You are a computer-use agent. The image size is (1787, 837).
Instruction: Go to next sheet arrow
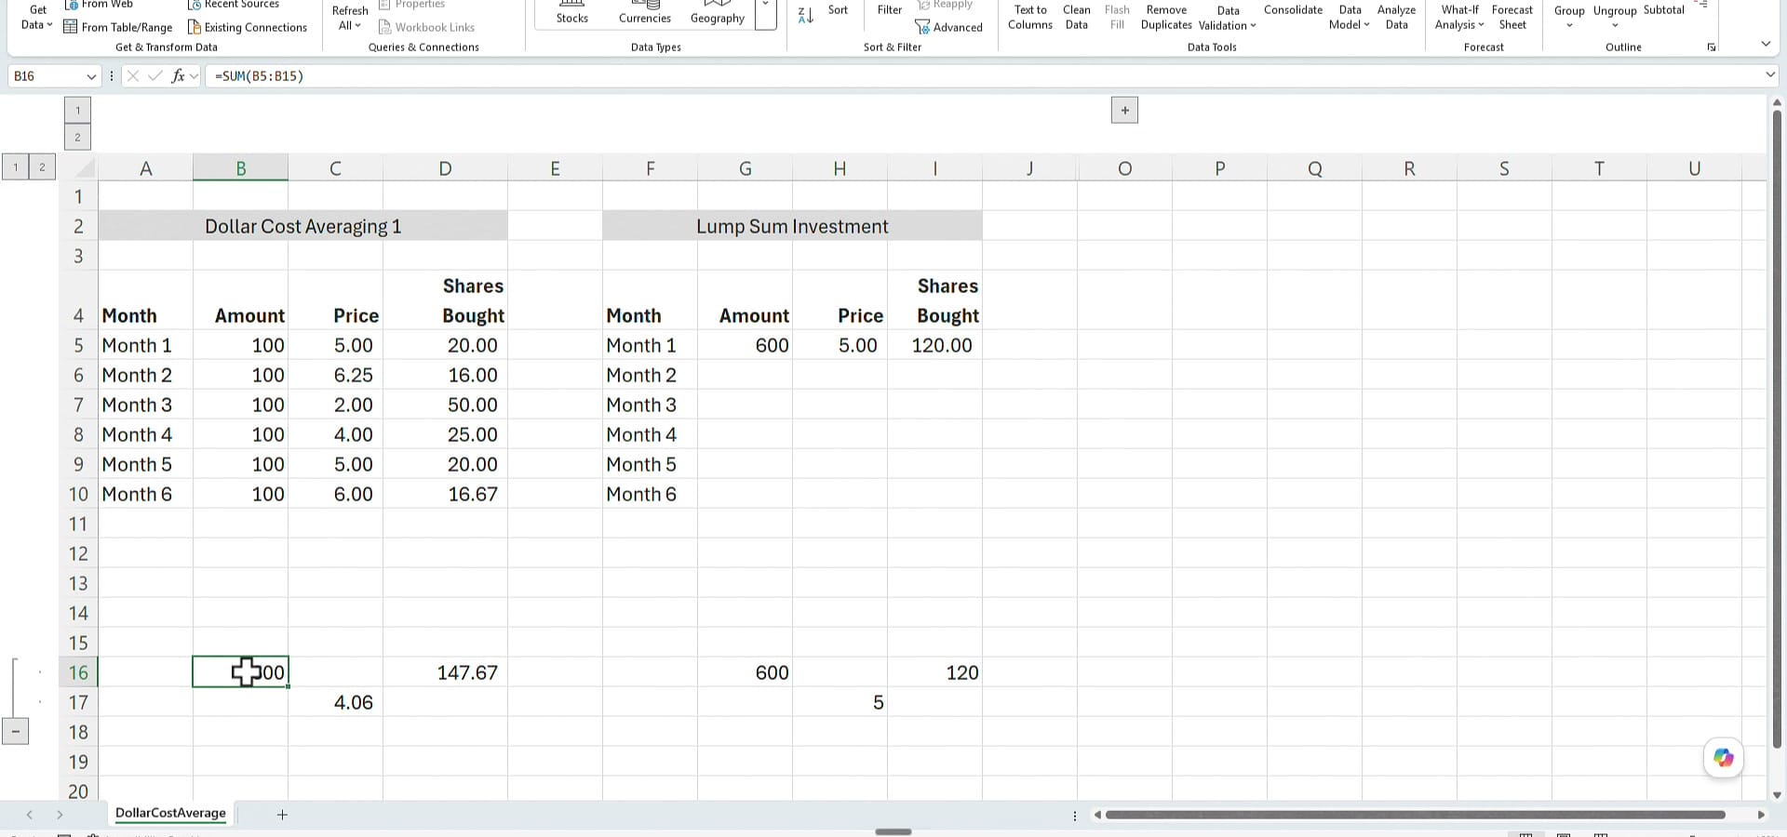[x=60, y=815]
